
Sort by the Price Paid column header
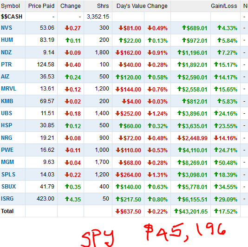[x=41, y=6]
